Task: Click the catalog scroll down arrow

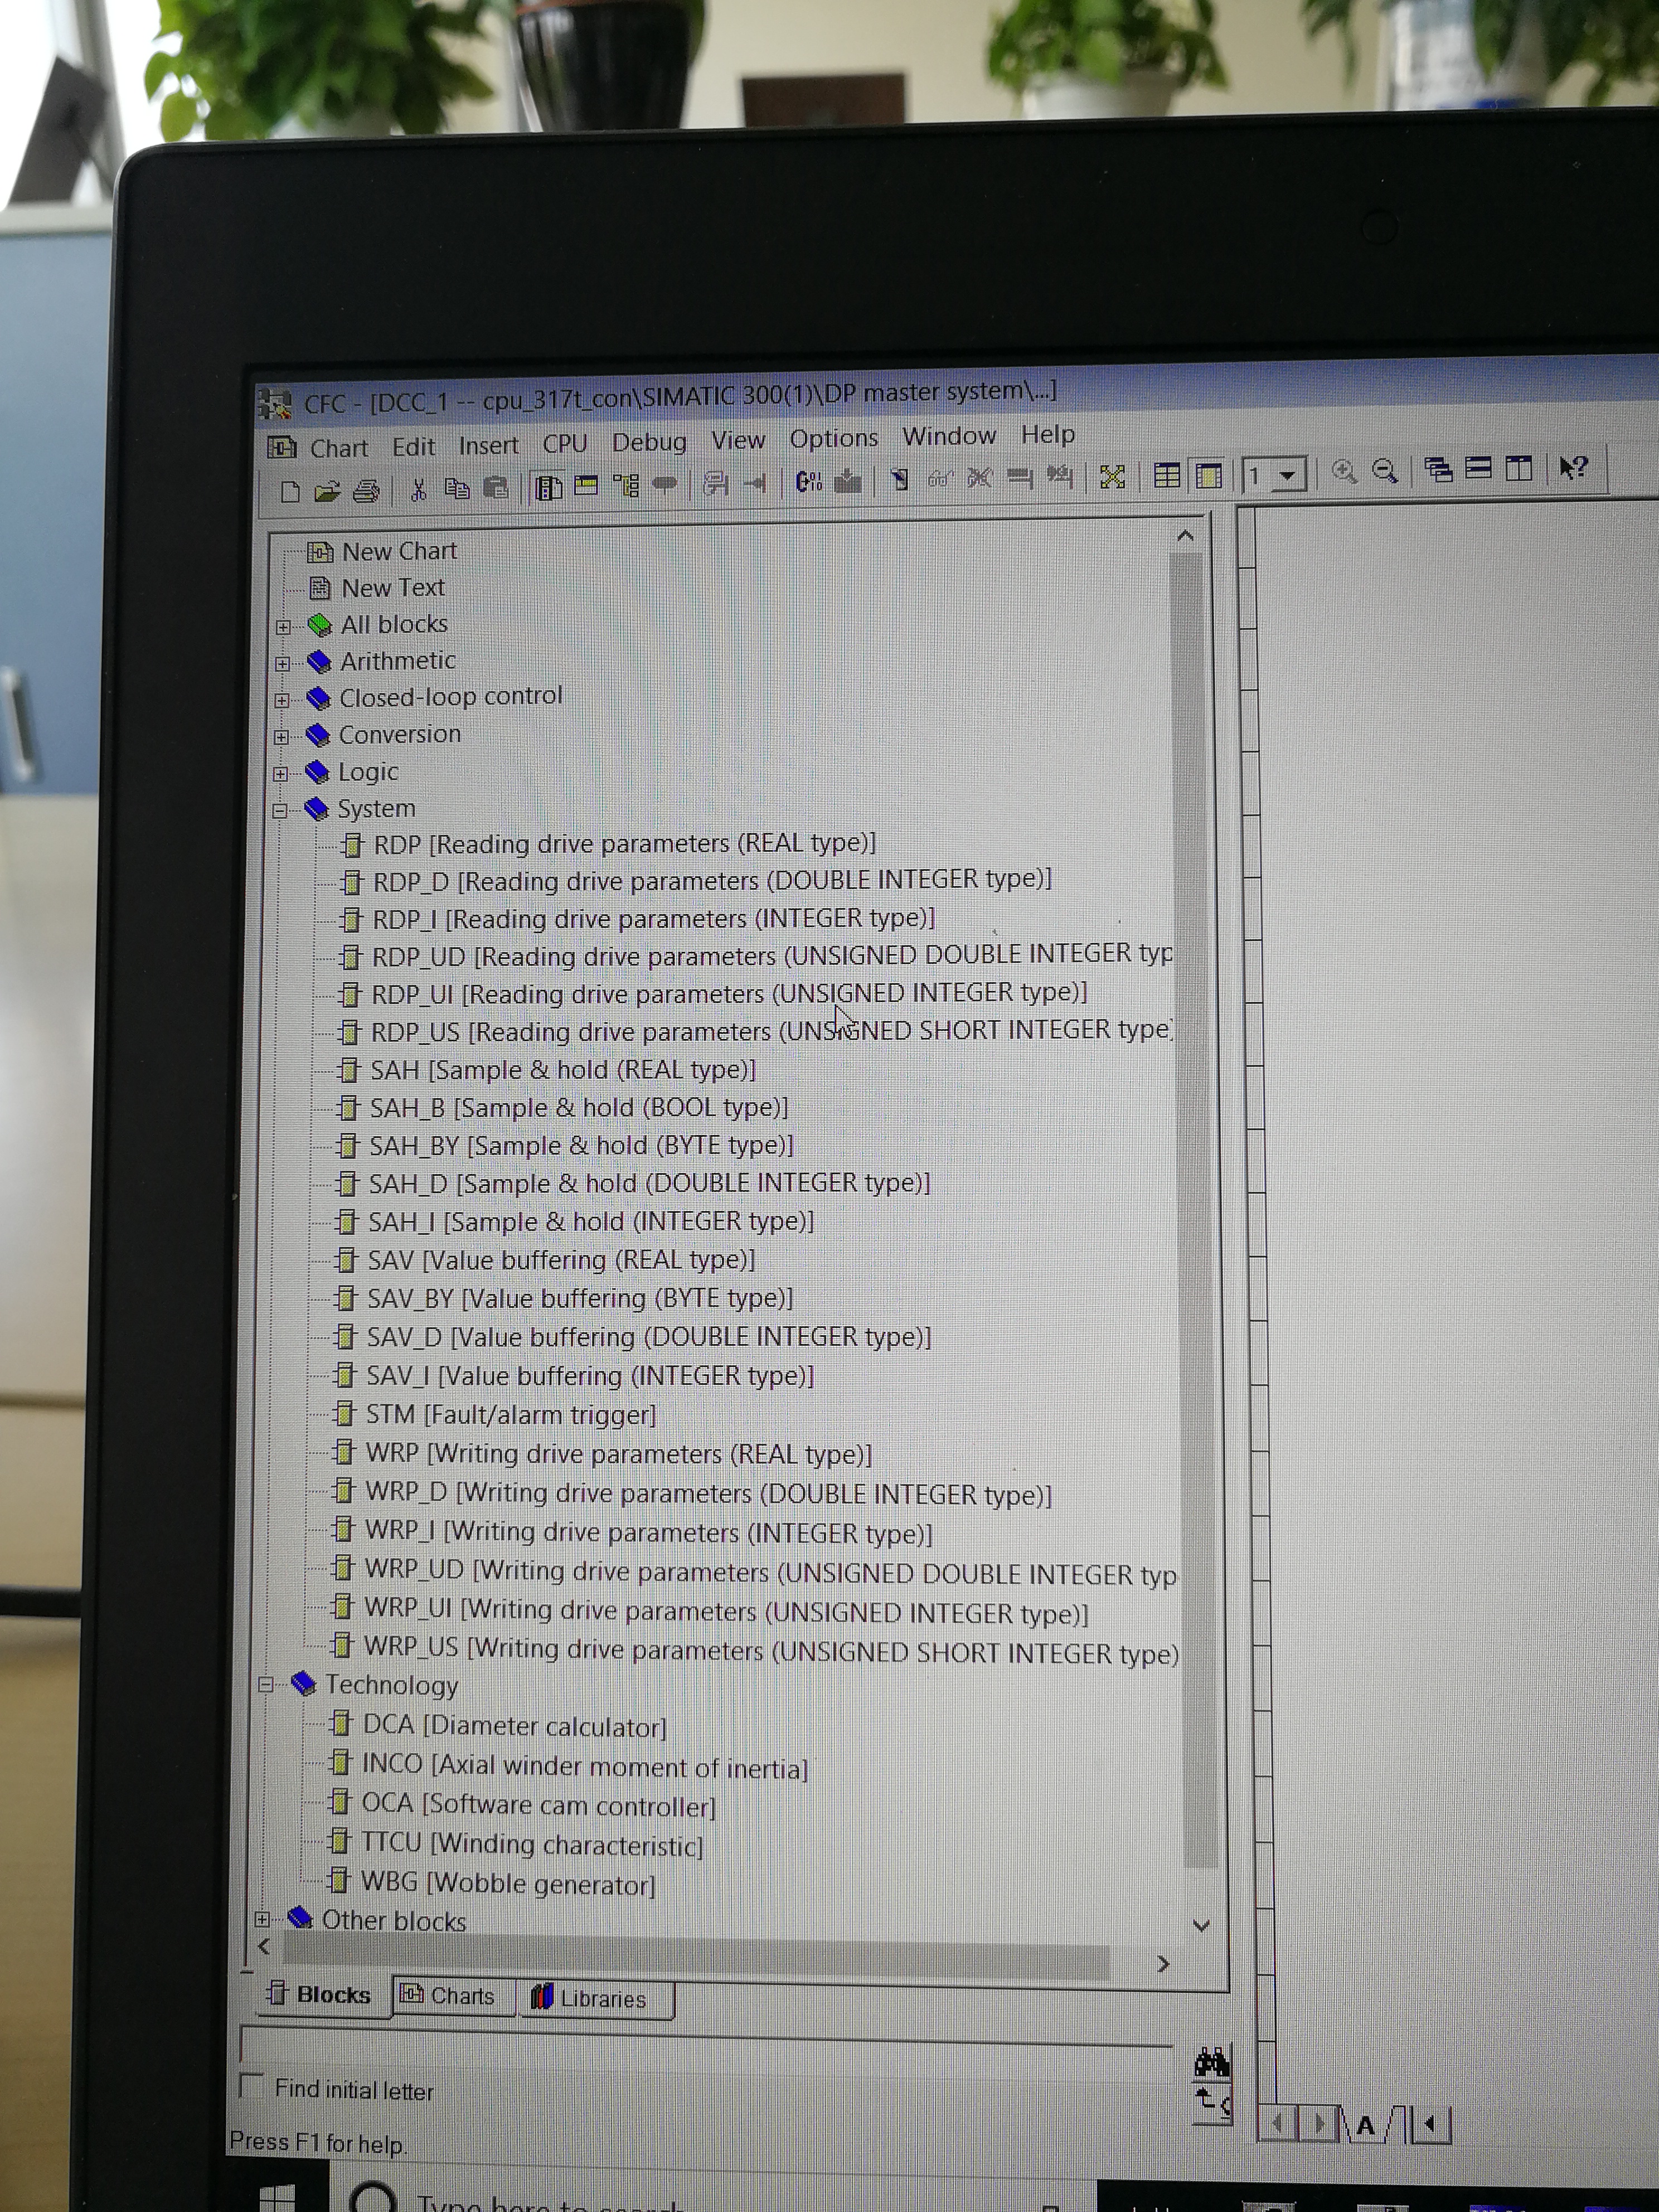Action: click(1202, 1926)
